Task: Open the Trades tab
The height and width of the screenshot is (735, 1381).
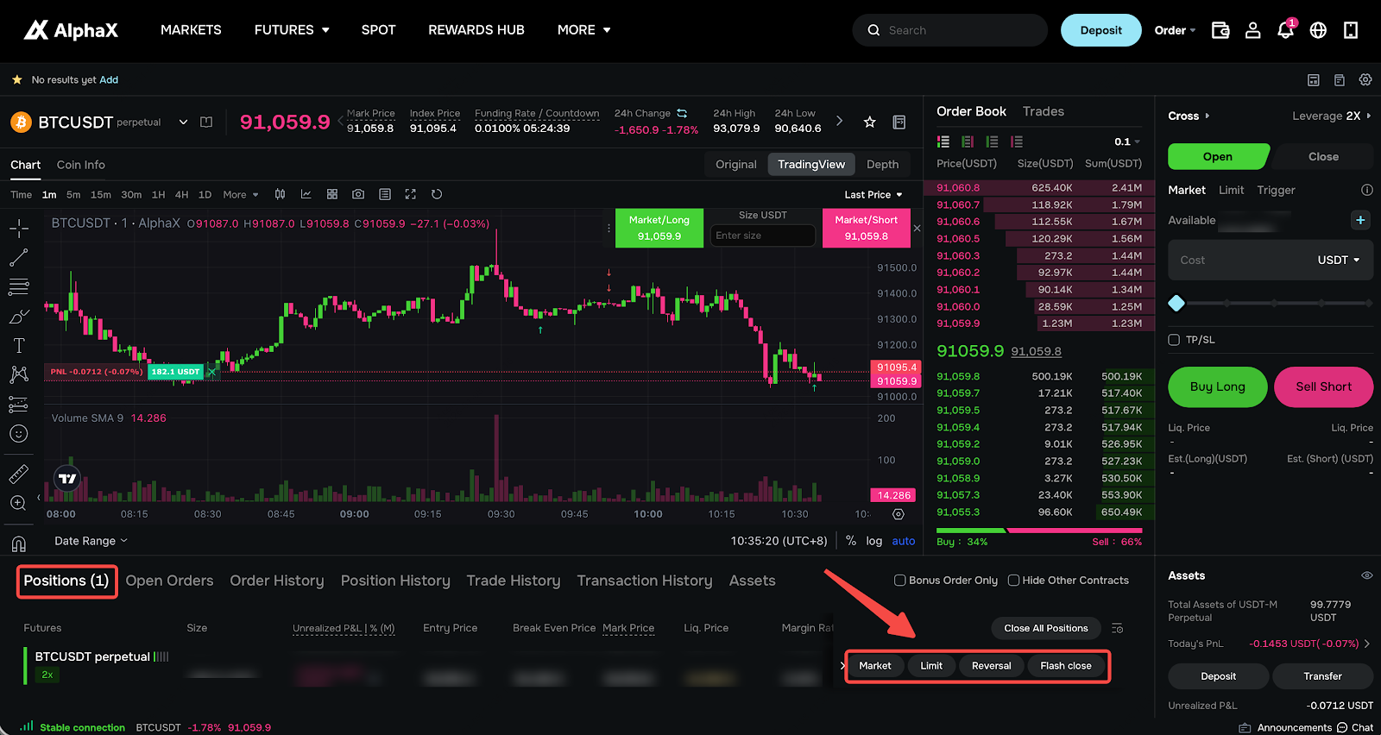Action: [x=1044, y=111]
